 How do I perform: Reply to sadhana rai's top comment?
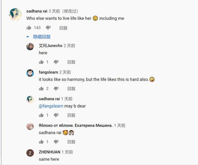point(63,28)
